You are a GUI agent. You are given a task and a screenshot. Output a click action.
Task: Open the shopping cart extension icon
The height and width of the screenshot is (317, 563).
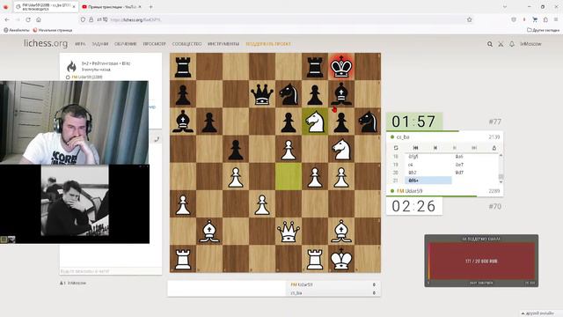(535, 19)
